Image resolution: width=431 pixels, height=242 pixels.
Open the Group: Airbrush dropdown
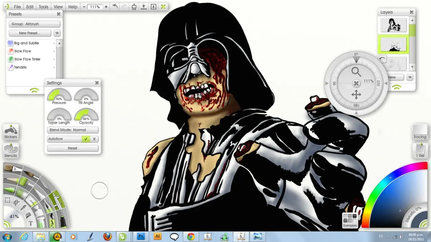pos(34,24)
